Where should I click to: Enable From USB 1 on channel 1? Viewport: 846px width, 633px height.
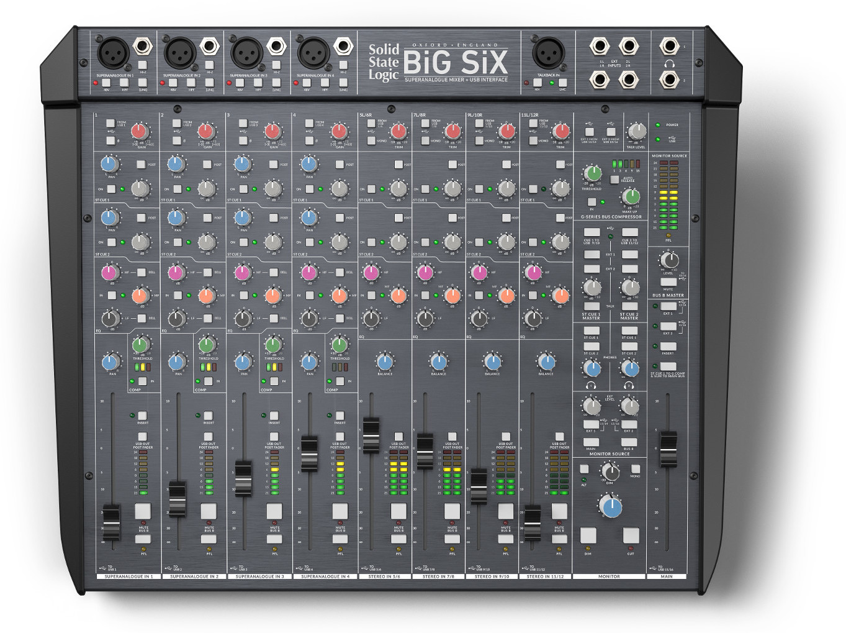tap(110, 124)
